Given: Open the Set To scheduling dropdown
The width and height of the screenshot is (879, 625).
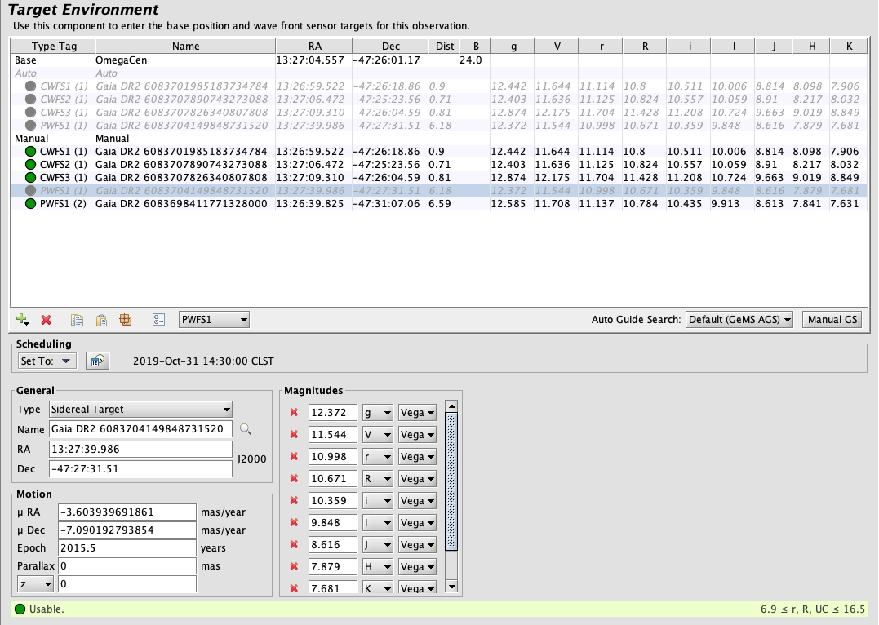Looking at the screenshot, I should tap(46, 361).
